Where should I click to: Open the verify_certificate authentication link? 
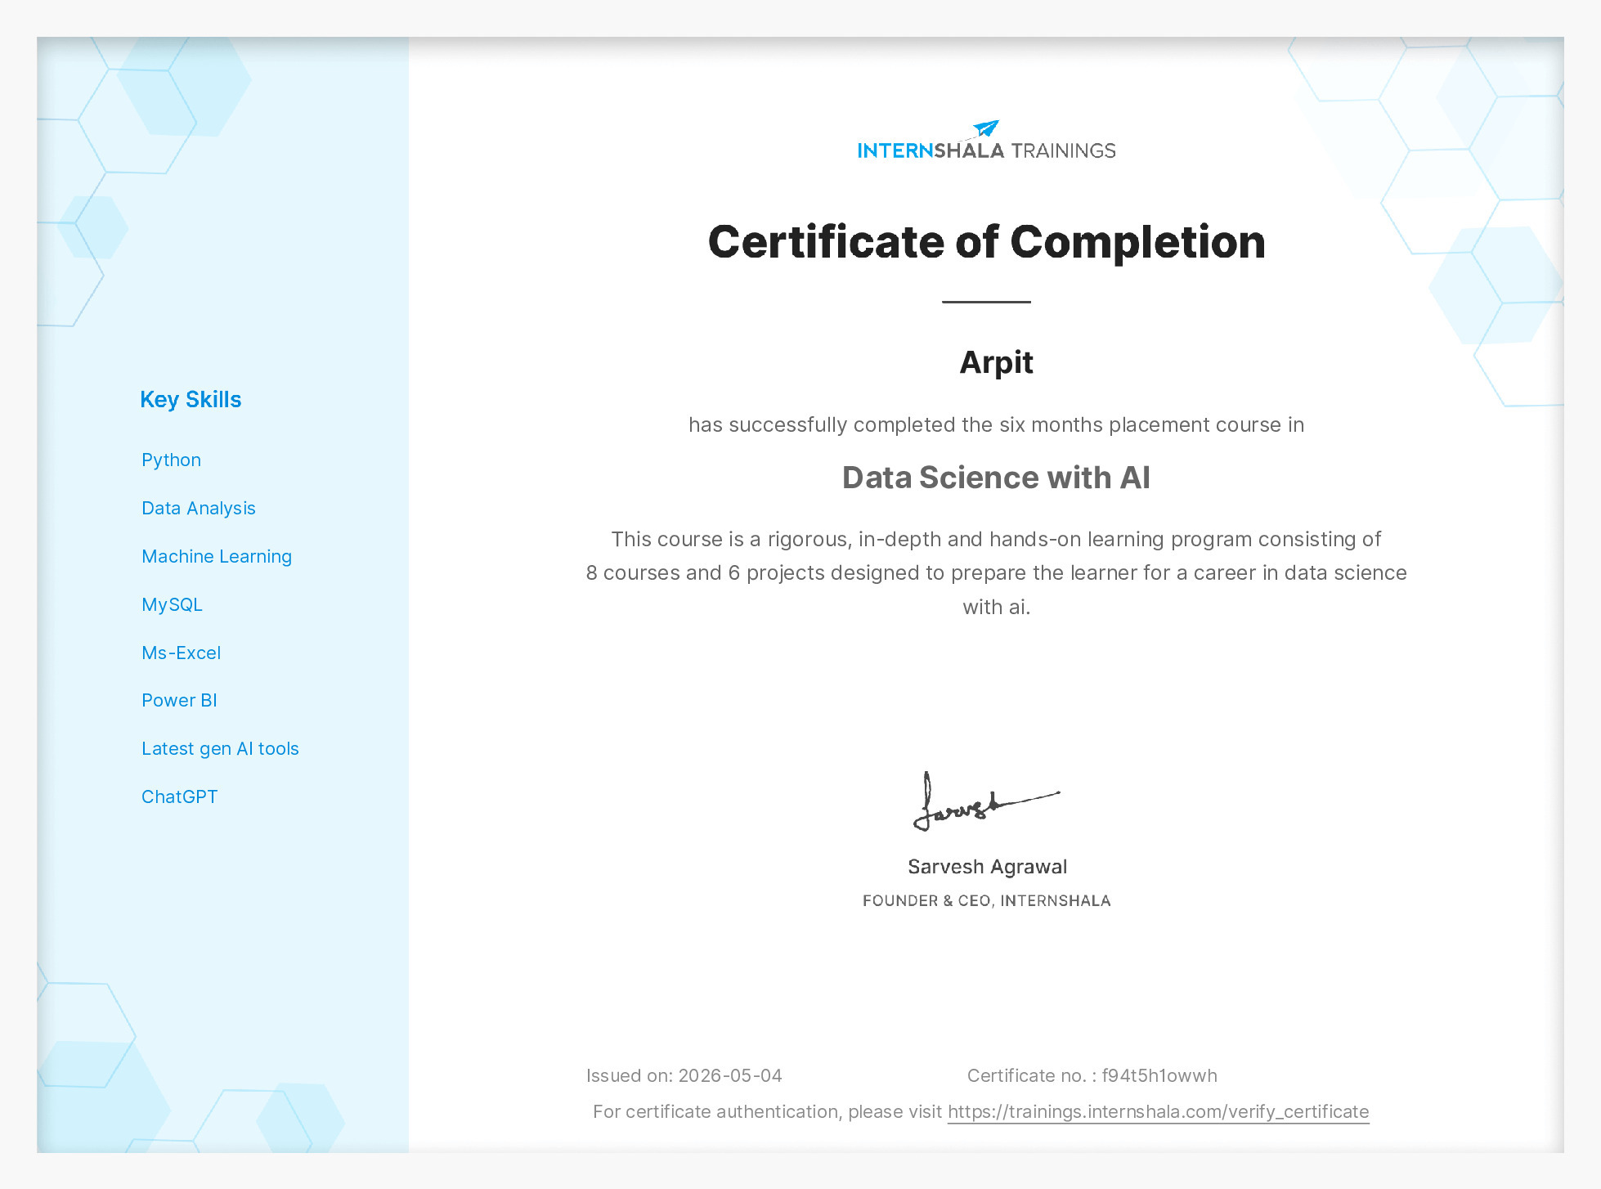(x=1158, y=1112)
